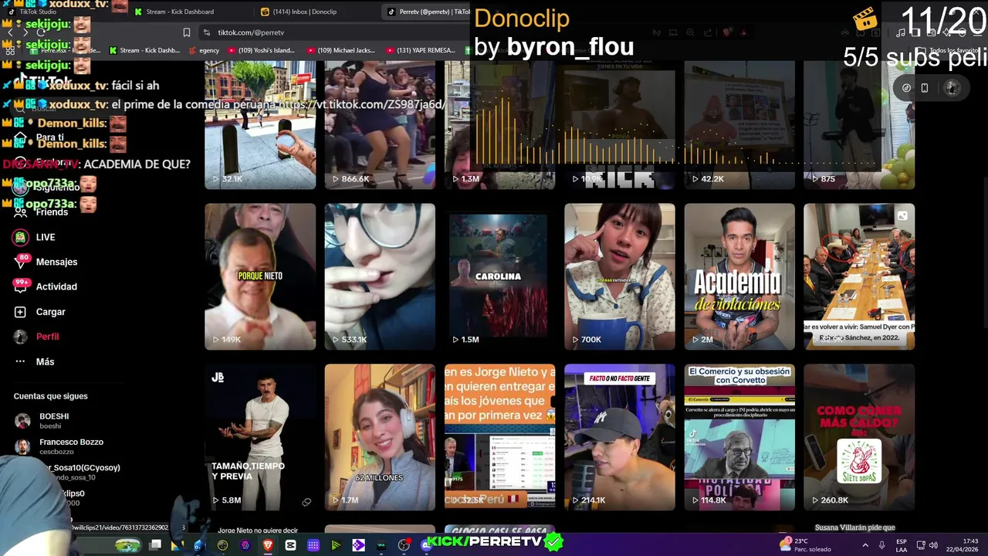Click the 'Todos los favoritos' bookmarks folder
Screen dimensions: 988x556
click(948, 50)
